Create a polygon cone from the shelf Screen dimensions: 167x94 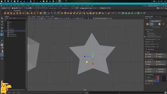(x=14, y=13)
